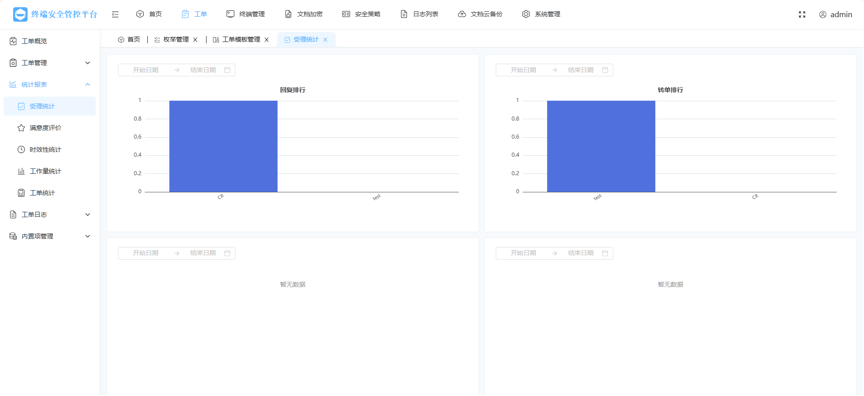Screen dimensions: 864x396
Task: Click the 统计报表 up chevron
Action: pos(88,84)
